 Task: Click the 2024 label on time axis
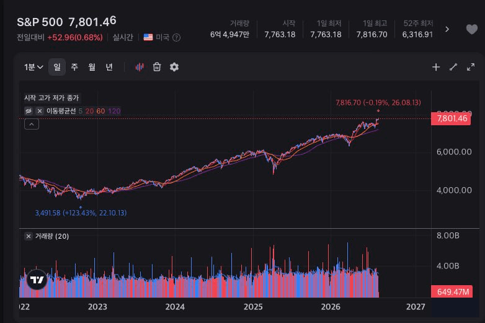pyautogui.click(x=175, y=307)
